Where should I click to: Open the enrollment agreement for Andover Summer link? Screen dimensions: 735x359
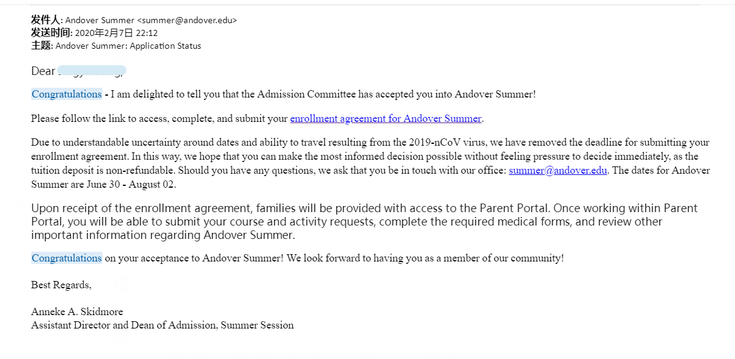click(x=385, y=119)
